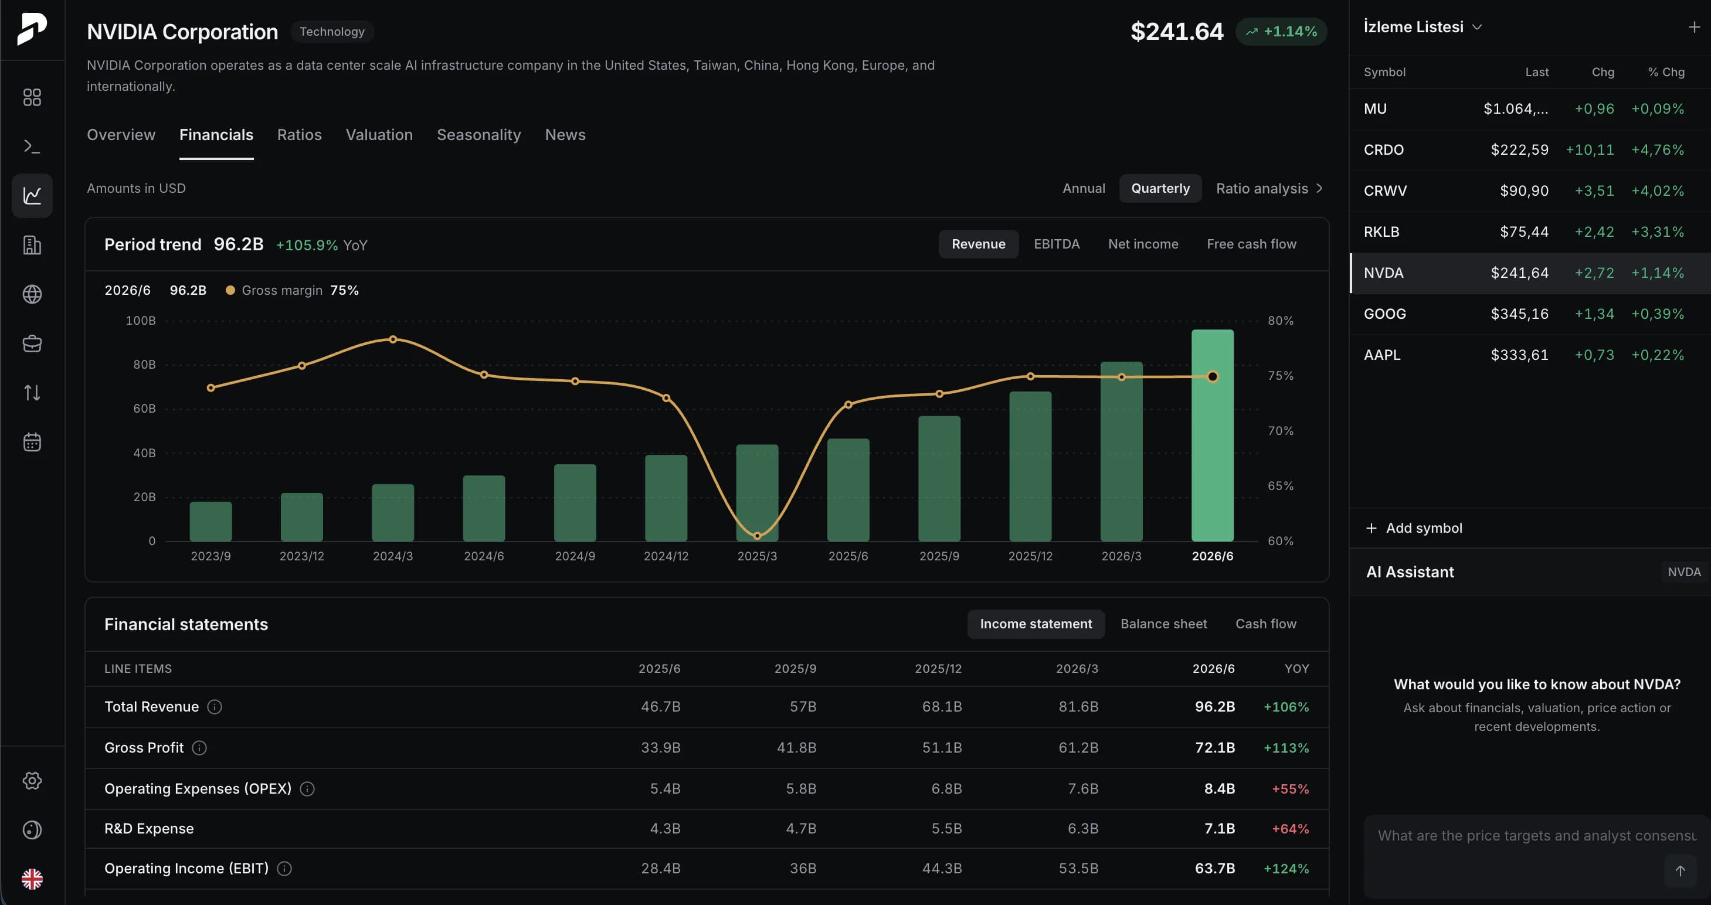
Task: Select the Quarterly period toggle
Action: tap(1160, 189)
